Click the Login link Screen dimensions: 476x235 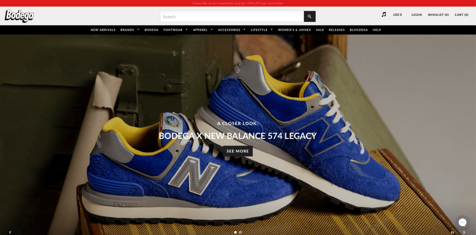416,14
